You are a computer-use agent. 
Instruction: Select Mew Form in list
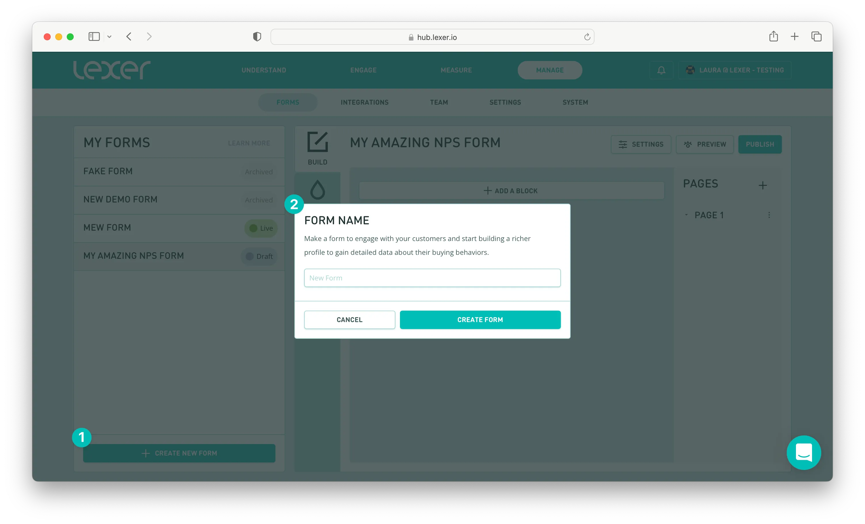click(107, 228)
